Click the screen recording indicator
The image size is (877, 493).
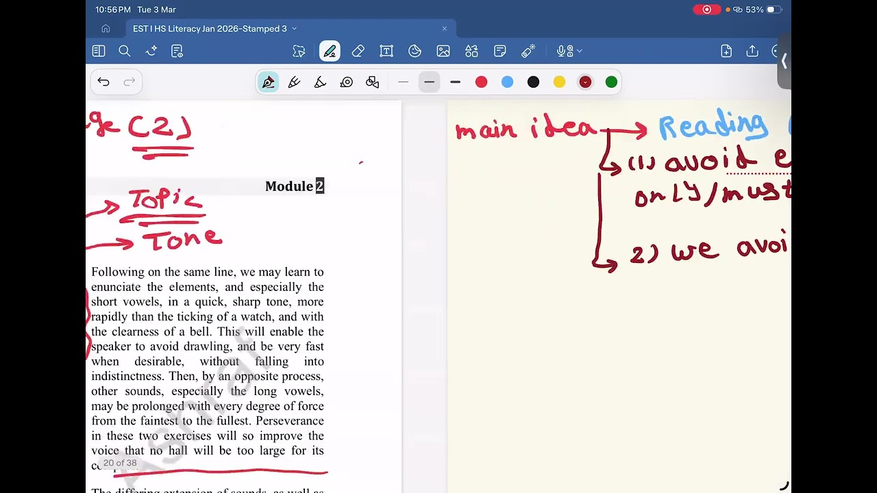(x=706, y=10)
